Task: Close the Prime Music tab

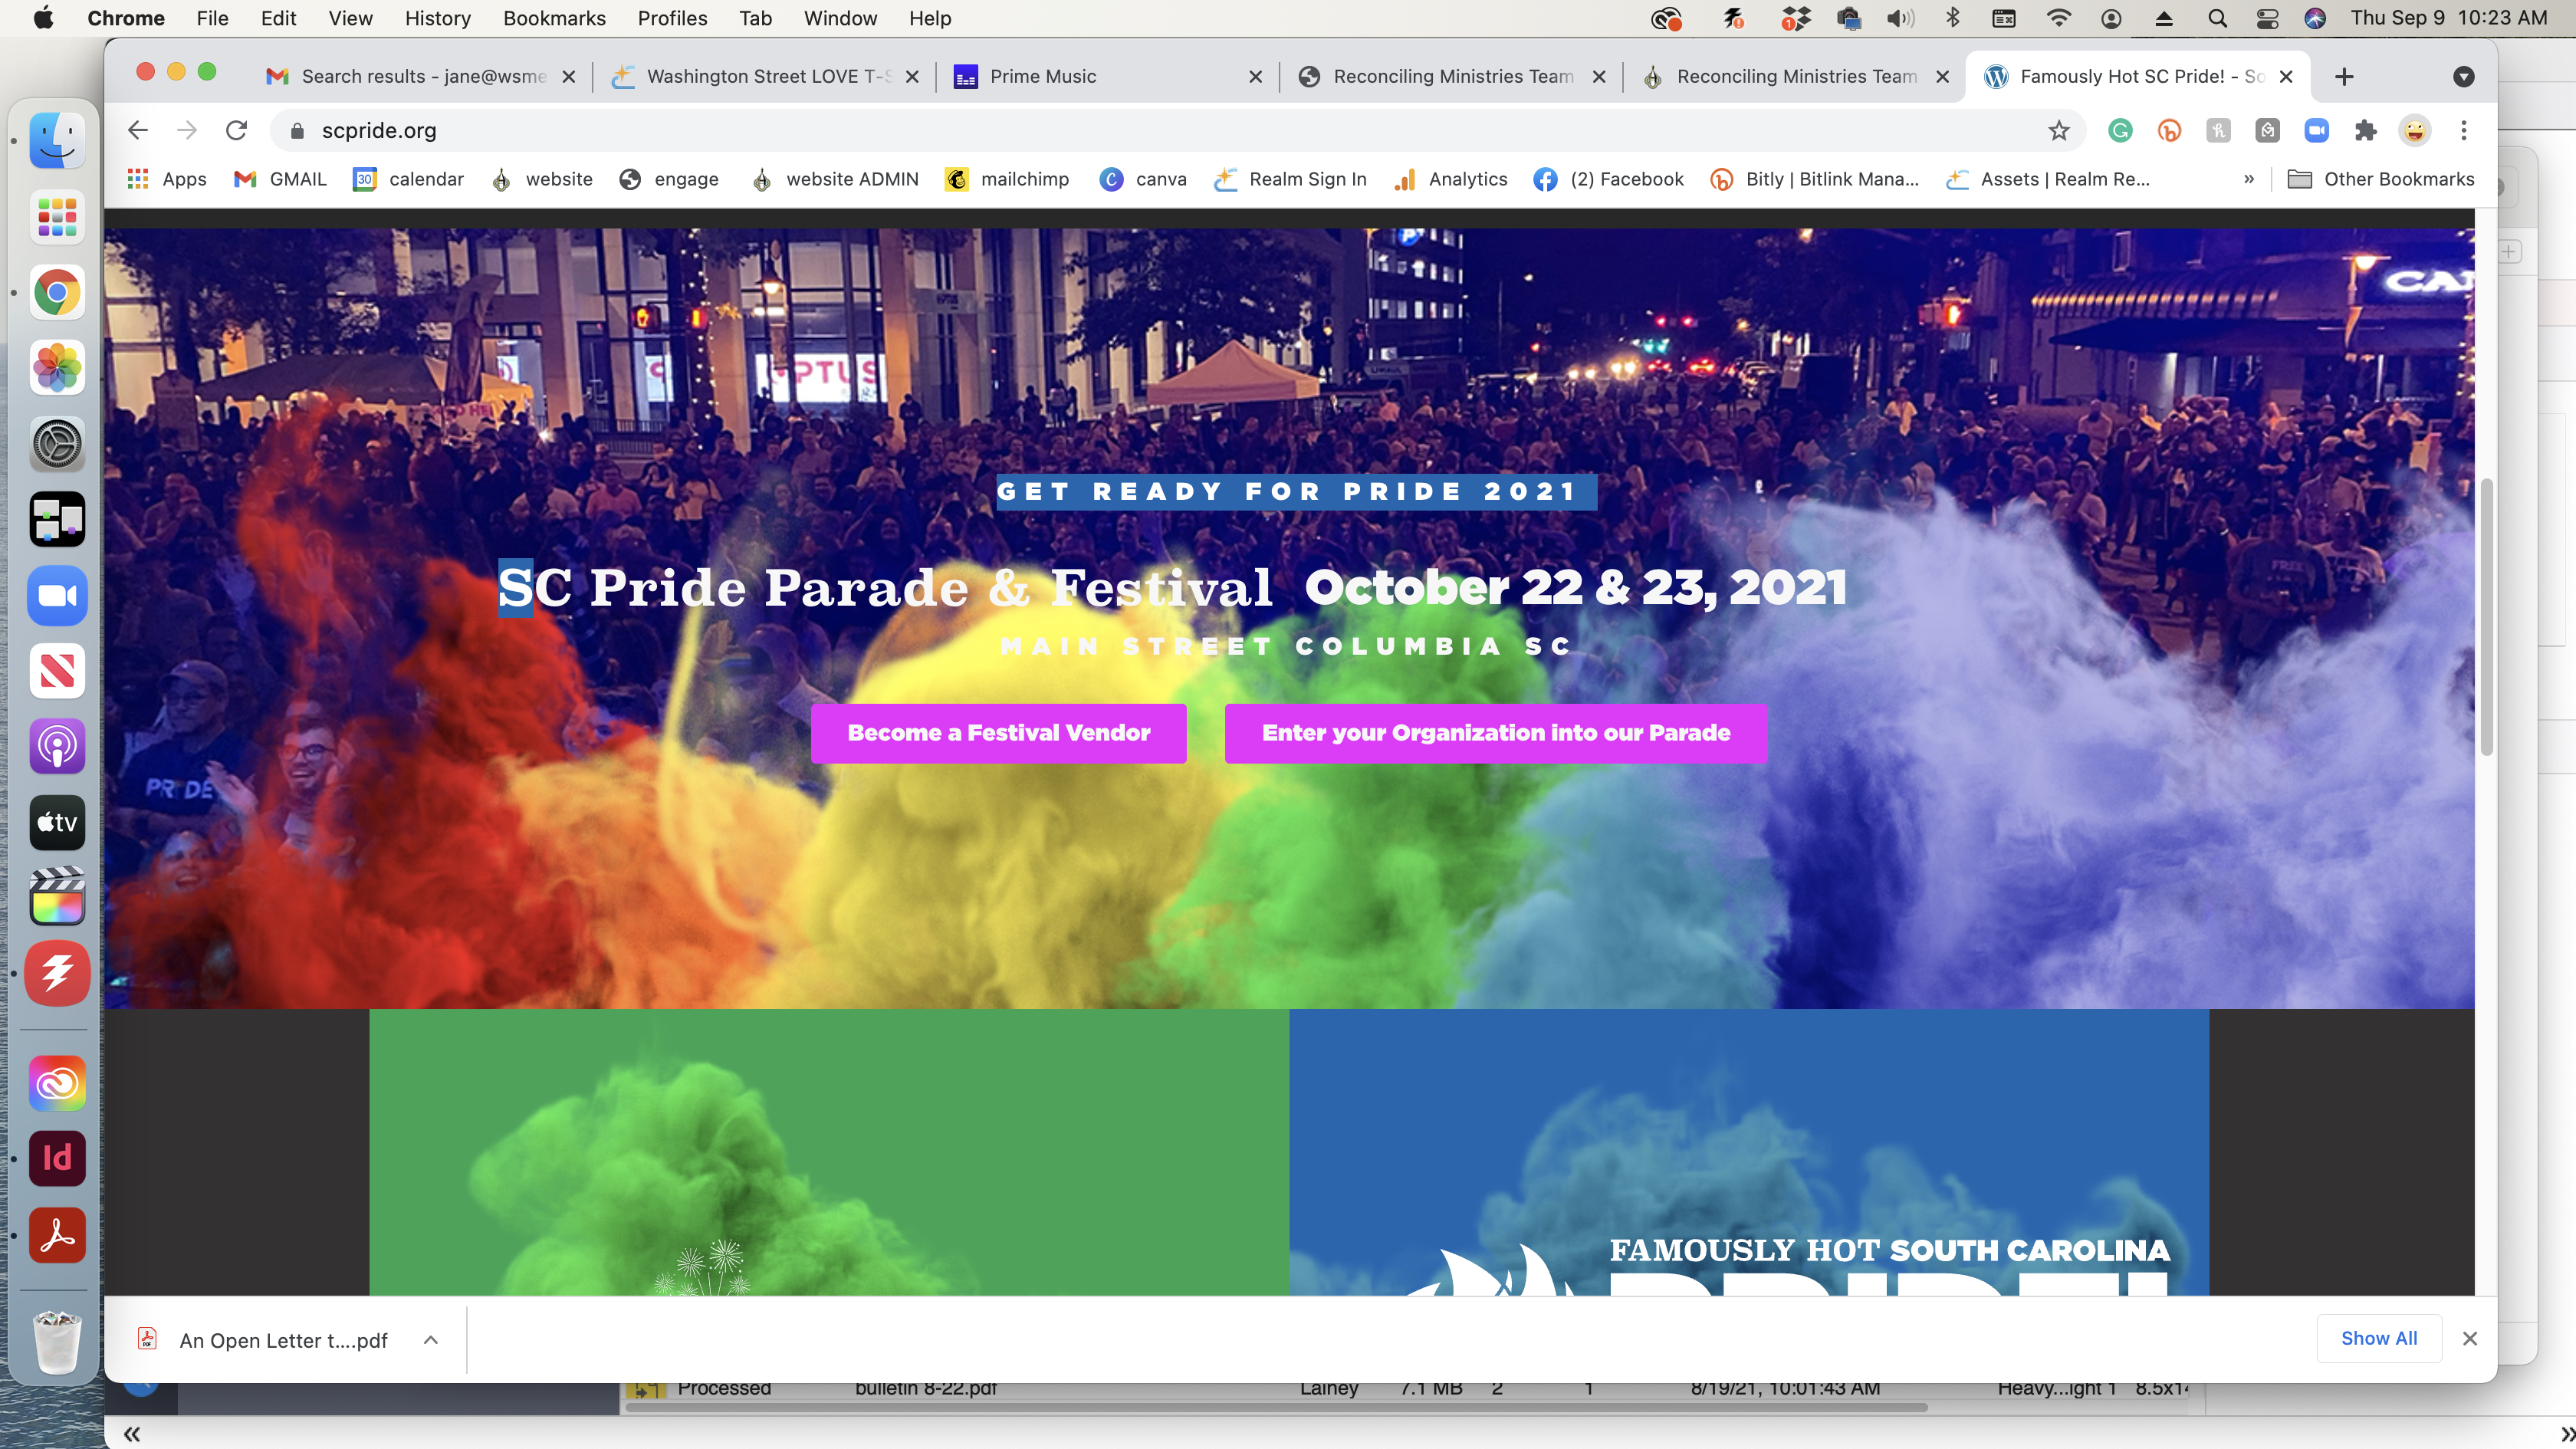Action: 1256,76
